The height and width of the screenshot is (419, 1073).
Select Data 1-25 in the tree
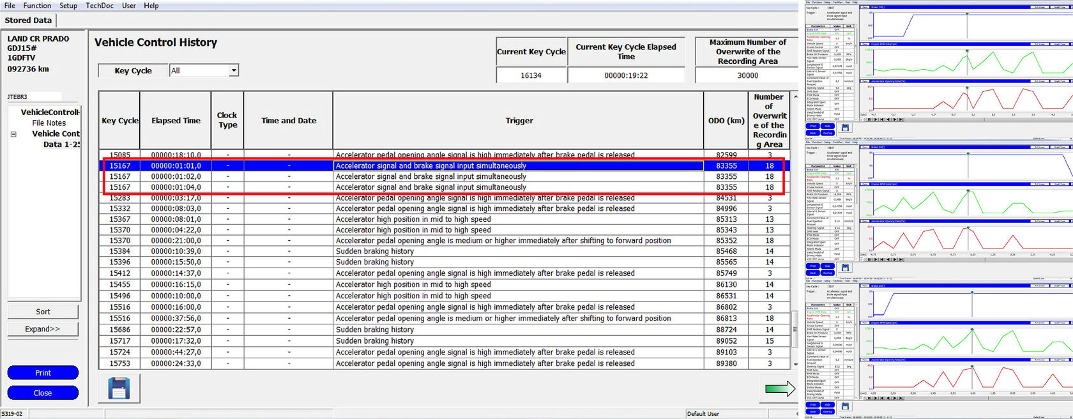click(x=61, y=144)
